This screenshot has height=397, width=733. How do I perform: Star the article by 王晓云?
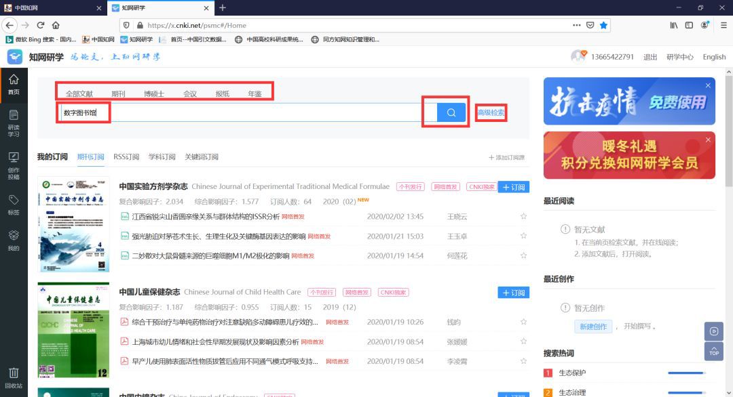(x=523, y=217)
